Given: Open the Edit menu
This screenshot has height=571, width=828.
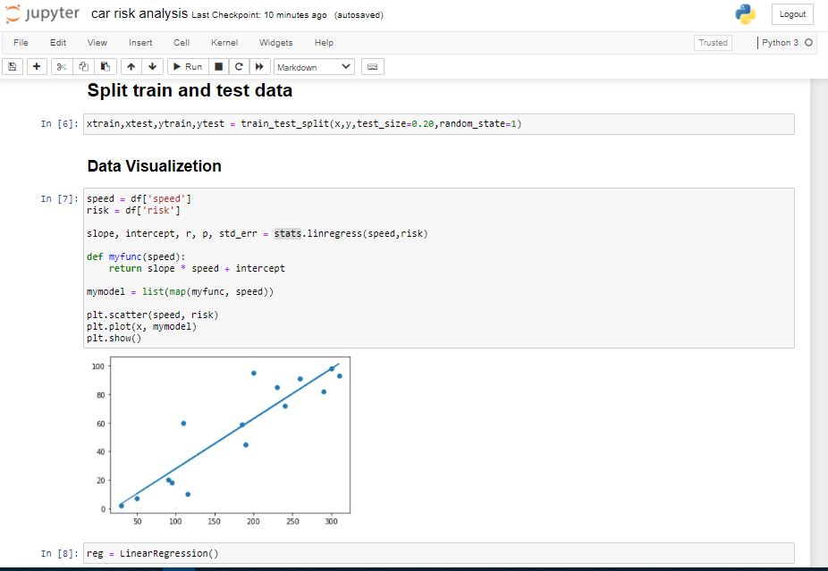Looking at the screenshot, I should (x=57, y=43).
